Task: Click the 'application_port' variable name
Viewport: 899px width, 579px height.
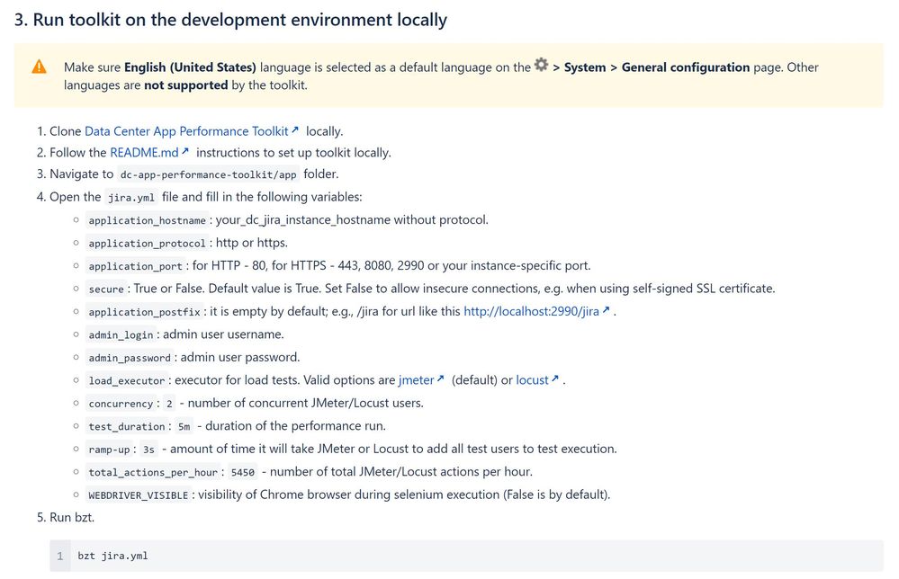Action: coord(135,266)
